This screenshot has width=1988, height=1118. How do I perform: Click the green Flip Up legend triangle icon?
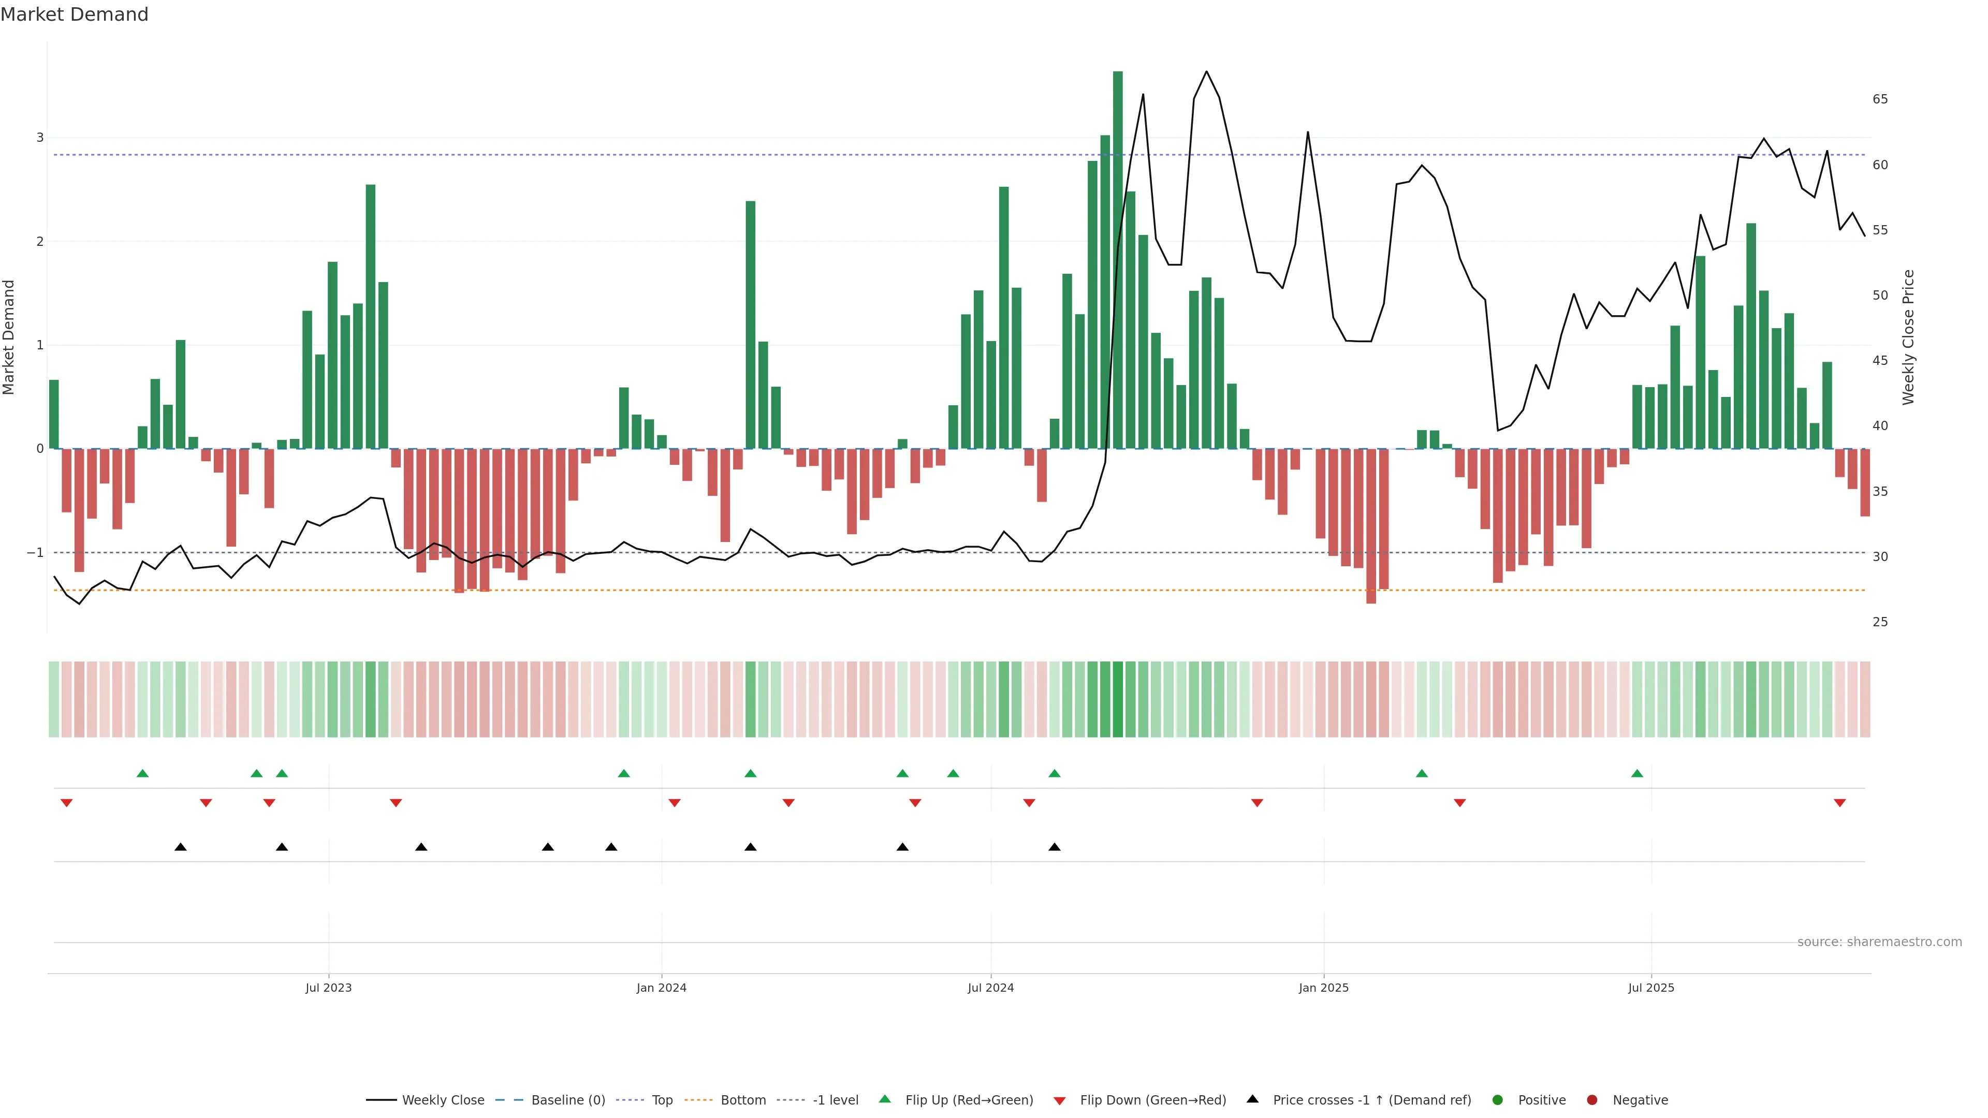pos(885,1099)
